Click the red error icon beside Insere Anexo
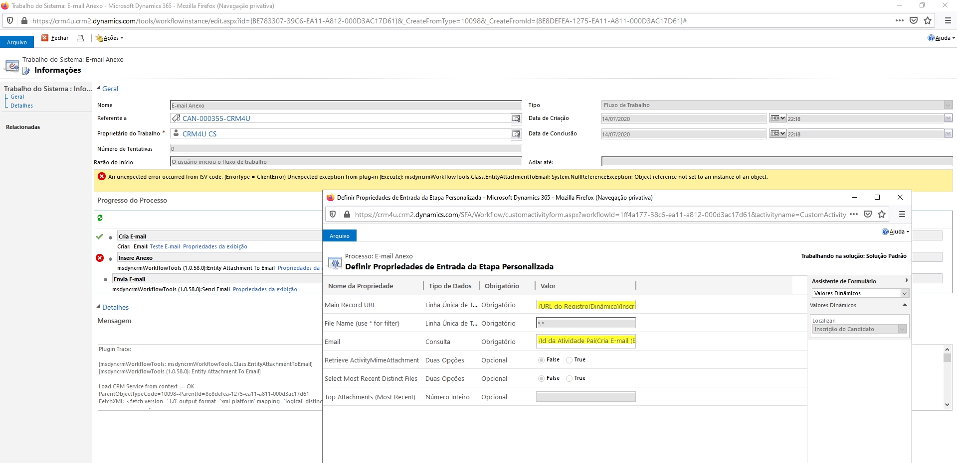 100,258
